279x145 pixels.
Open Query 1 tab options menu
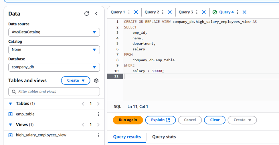(x=129, y=12)
